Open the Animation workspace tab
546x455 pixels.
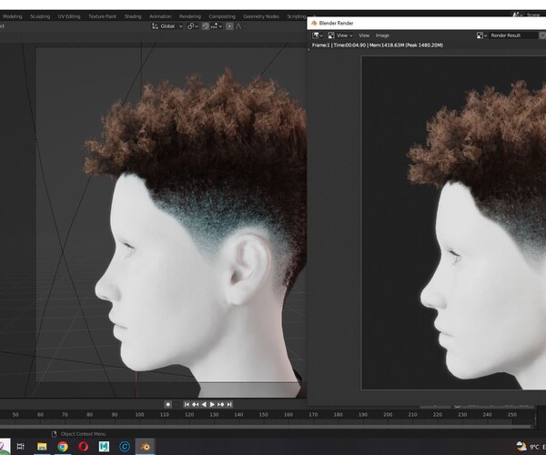pos(160,16)
